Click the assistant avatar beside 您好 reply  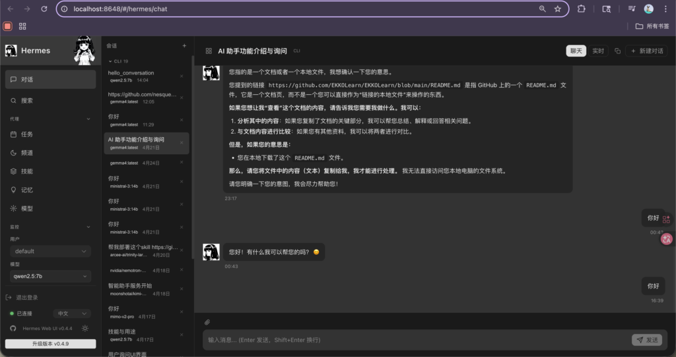[211, 252]
